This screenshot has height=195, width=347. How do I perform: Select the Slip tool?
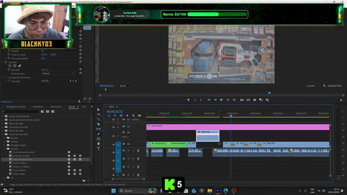click(x=98, y=129)
